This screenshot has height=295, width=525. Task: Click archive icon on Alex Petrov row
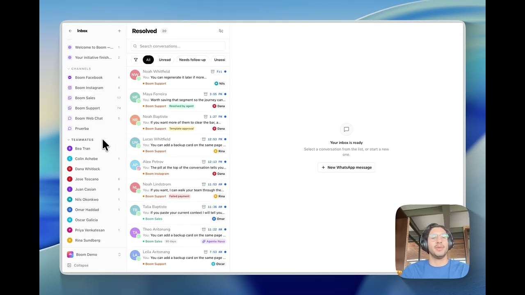coord(204,162)
